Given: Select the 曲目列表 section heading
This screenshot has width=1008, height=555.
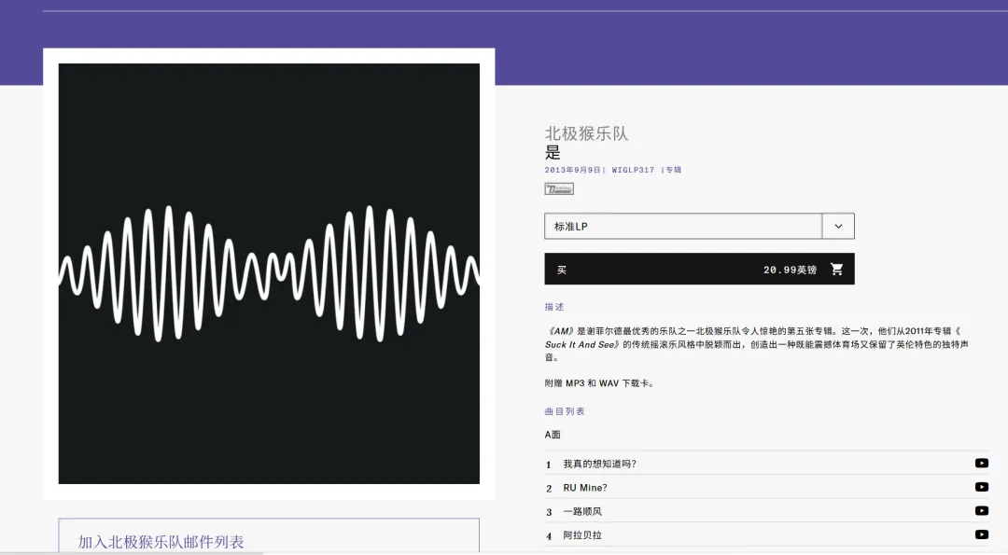Looking at the screenshot, I should (x=565, y=411).
